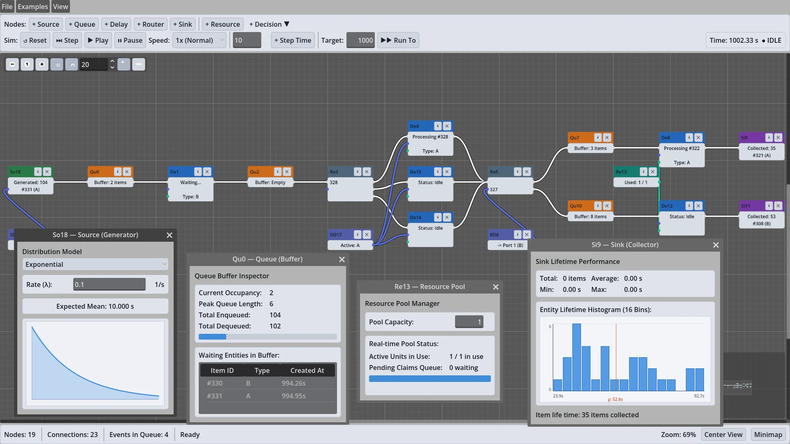Click the Pool Capacity value field
The width and height of the screenshot is (790, 444).
tap(469, 322)
